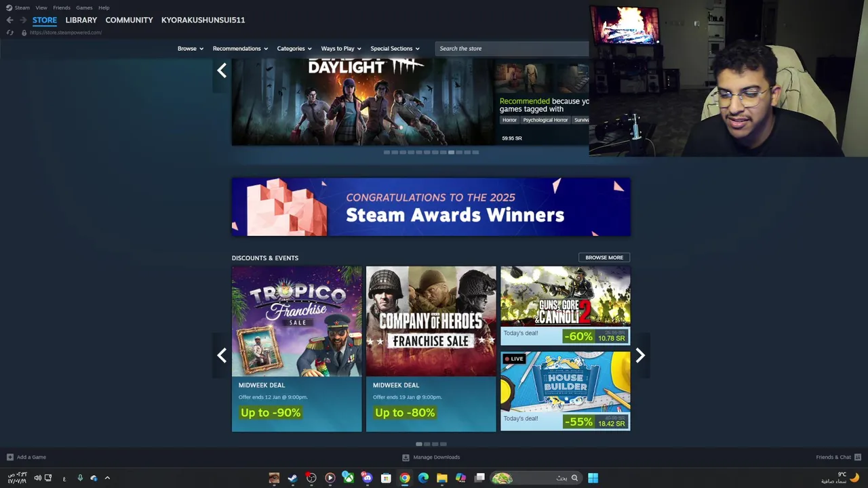The image size is (868, 488).
Task: Click the Windows taskbar search box
Action: coord(536,478)
